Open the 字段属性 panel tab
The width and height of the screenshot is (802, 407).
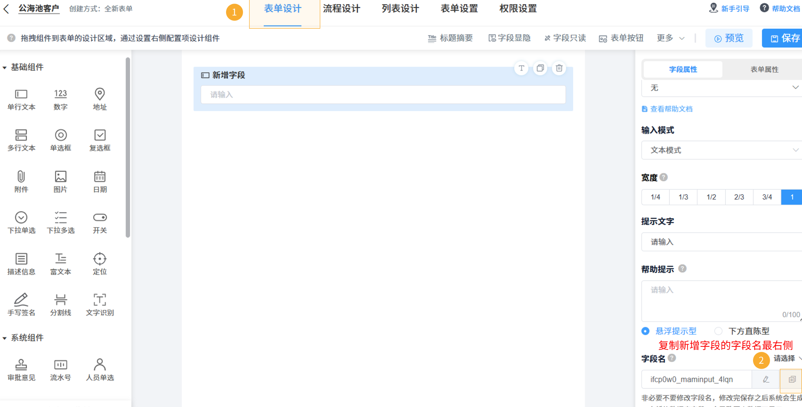point(683,69)
